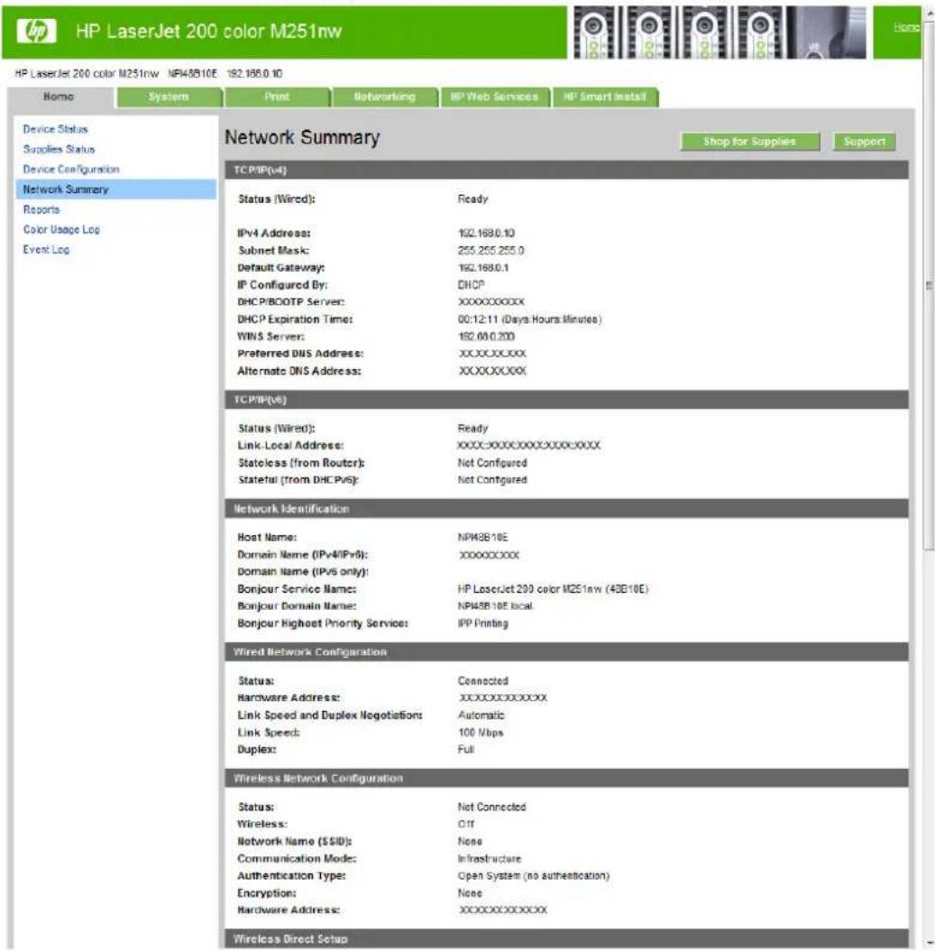935x951 pixels.
Task: Click the Bonjour Domain Name value
Action: (496, 606)
